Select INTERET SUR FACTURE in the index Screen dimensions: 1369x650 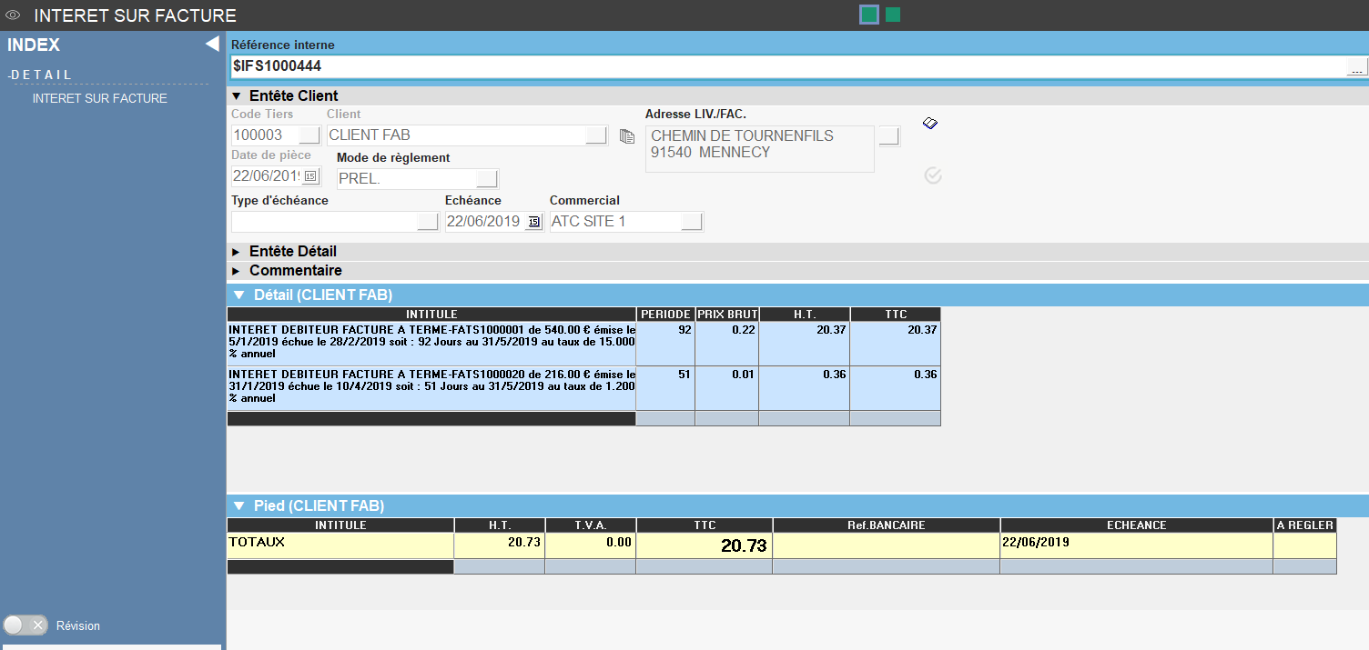[100, 98]
